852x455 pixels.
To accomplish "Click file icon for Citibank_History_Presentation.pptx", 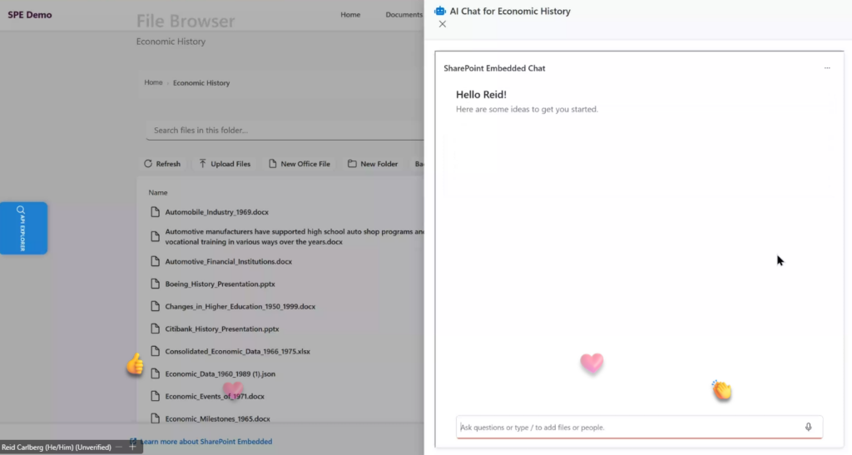I will [156, 329].
